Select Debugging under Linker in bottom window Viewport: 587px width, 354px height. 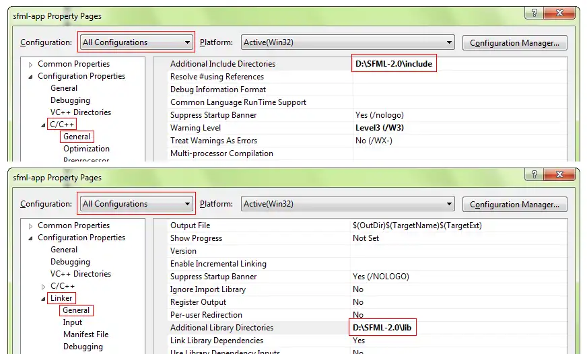coord(83,347)
